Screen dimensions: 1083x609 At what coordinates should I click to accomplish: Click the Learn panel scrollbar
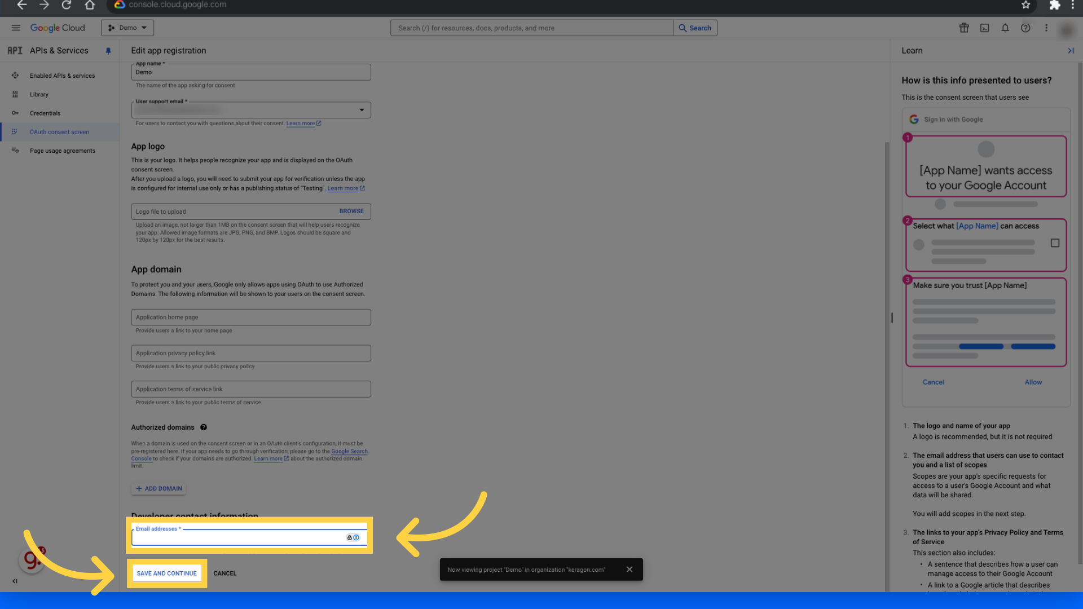point(1080,313)
